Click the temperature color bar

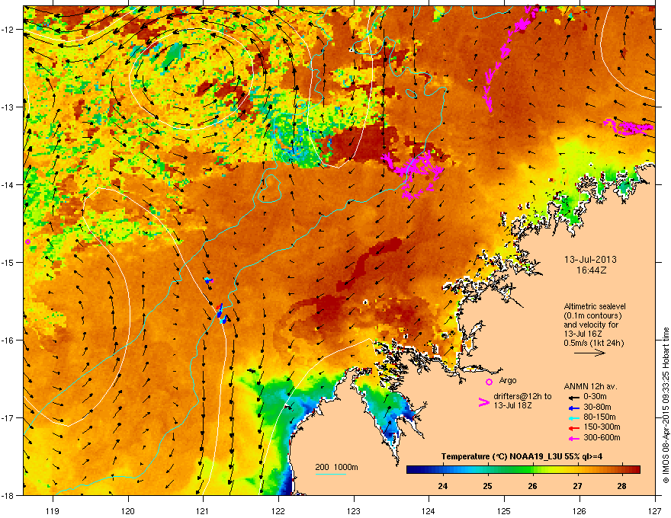pyautogui.click(x=523, y=470)
